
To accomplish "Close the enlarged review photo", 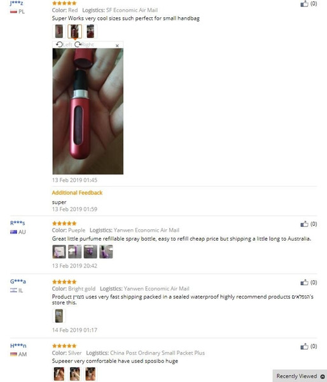I will click(x=117, y=46).
